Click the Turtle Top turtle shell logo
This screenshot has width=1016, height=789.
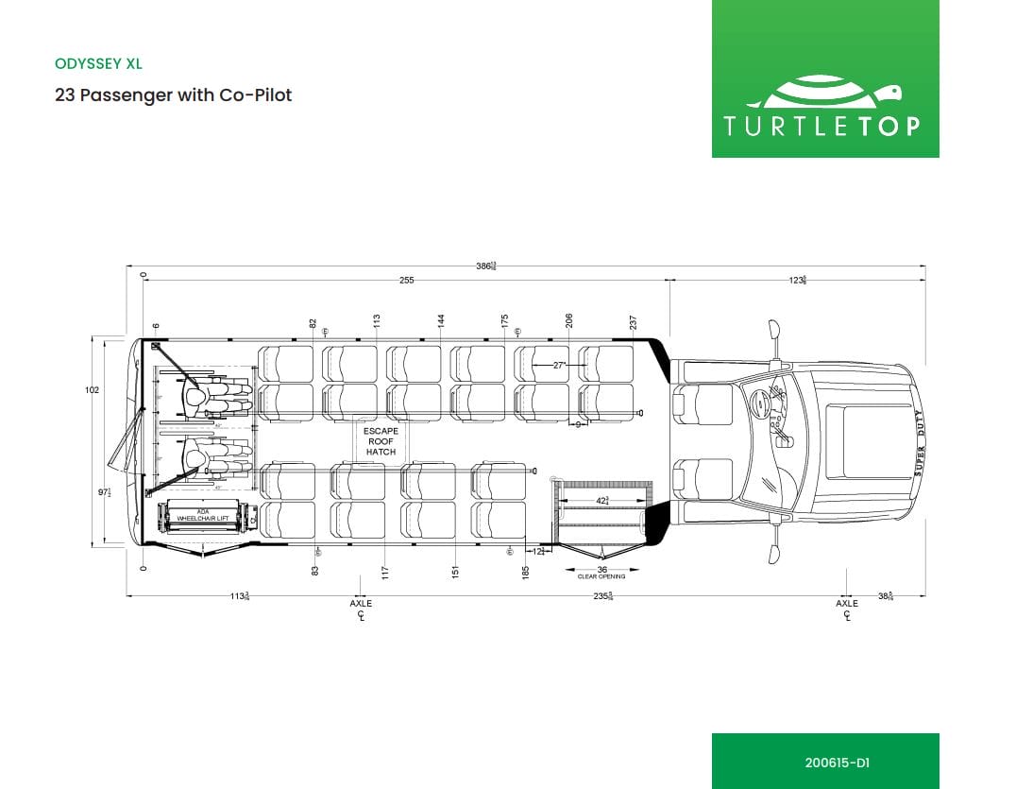821,93
